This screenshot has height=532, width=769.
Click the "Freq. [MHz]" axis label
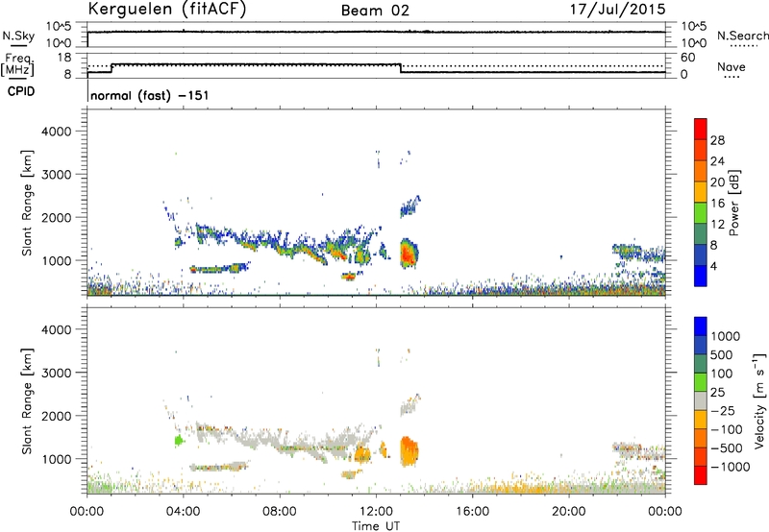tap(17, 65)
